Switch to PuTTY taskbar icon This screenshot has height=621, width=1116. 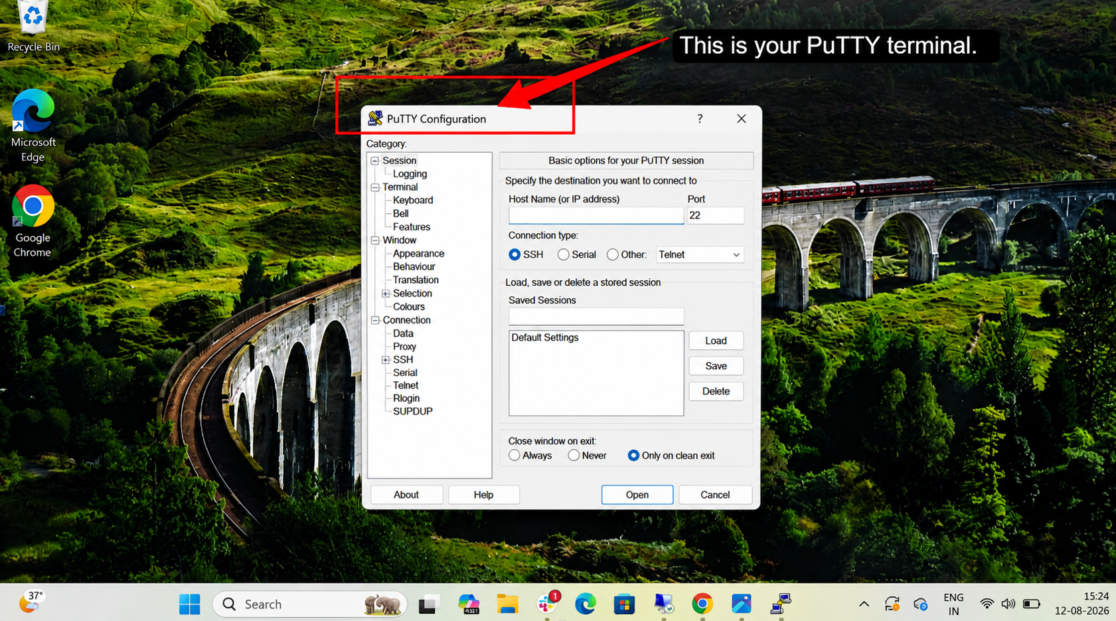click(x=780, y=604)
